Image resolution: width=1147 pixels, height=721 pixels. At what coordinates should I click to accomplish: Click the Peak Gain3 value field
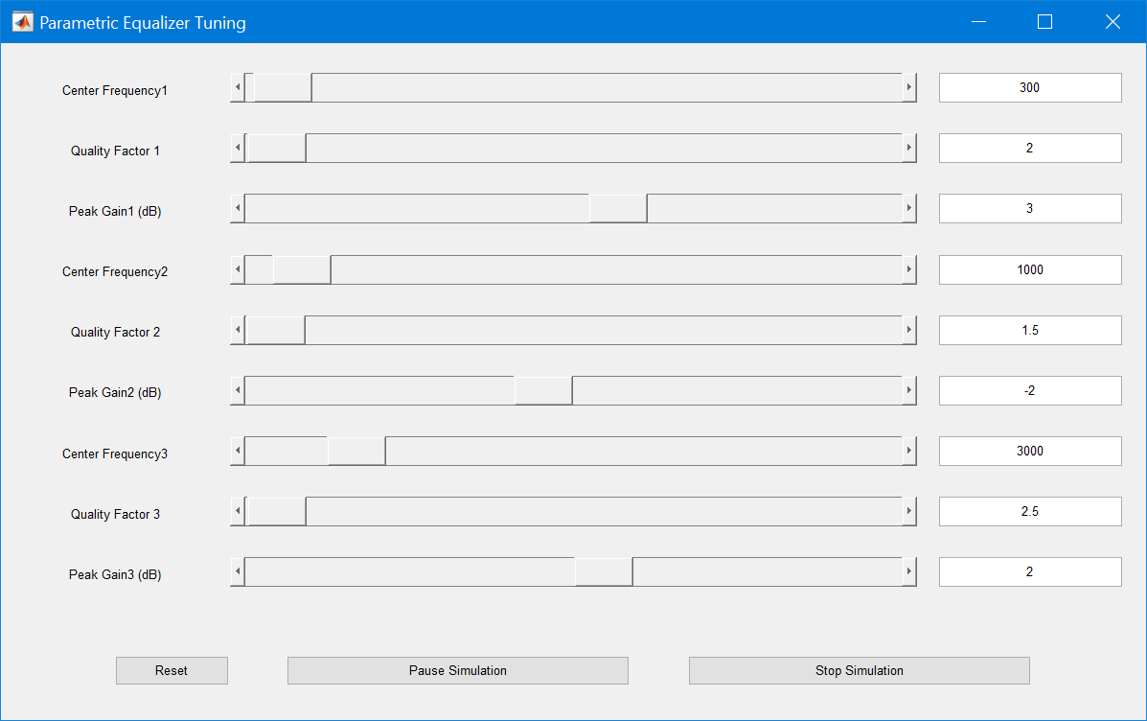coord(1029,571)
